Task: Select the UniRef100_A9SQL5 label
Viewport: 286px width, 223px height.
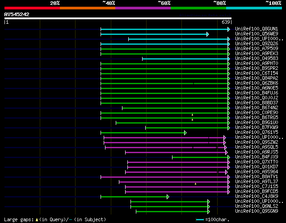Action: (257, 147)
